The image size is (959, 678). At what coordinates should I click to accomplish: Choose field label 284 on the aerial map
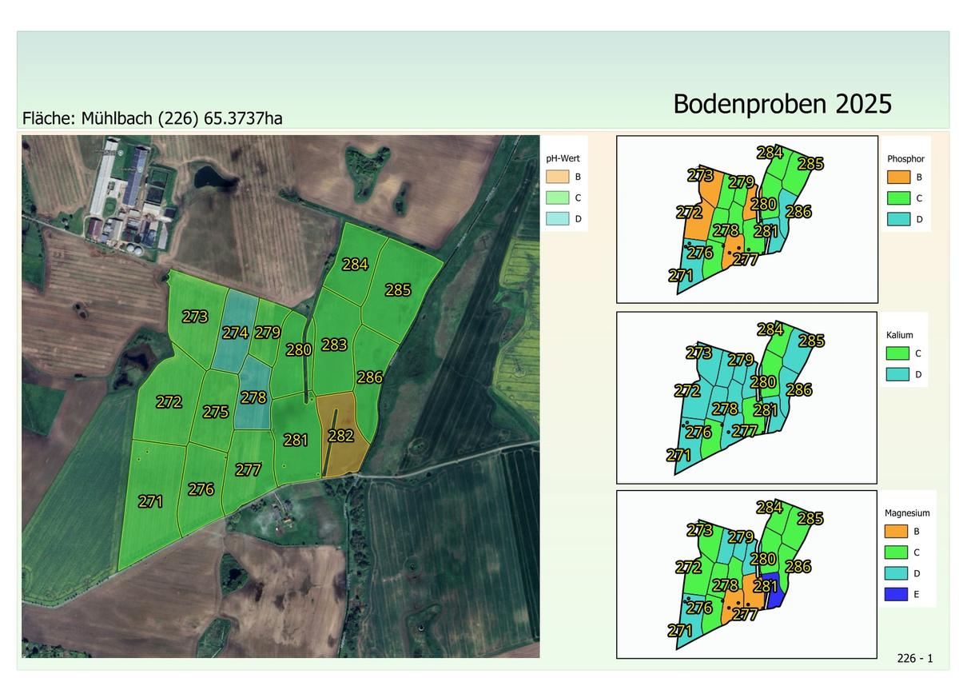pos(355,265)
